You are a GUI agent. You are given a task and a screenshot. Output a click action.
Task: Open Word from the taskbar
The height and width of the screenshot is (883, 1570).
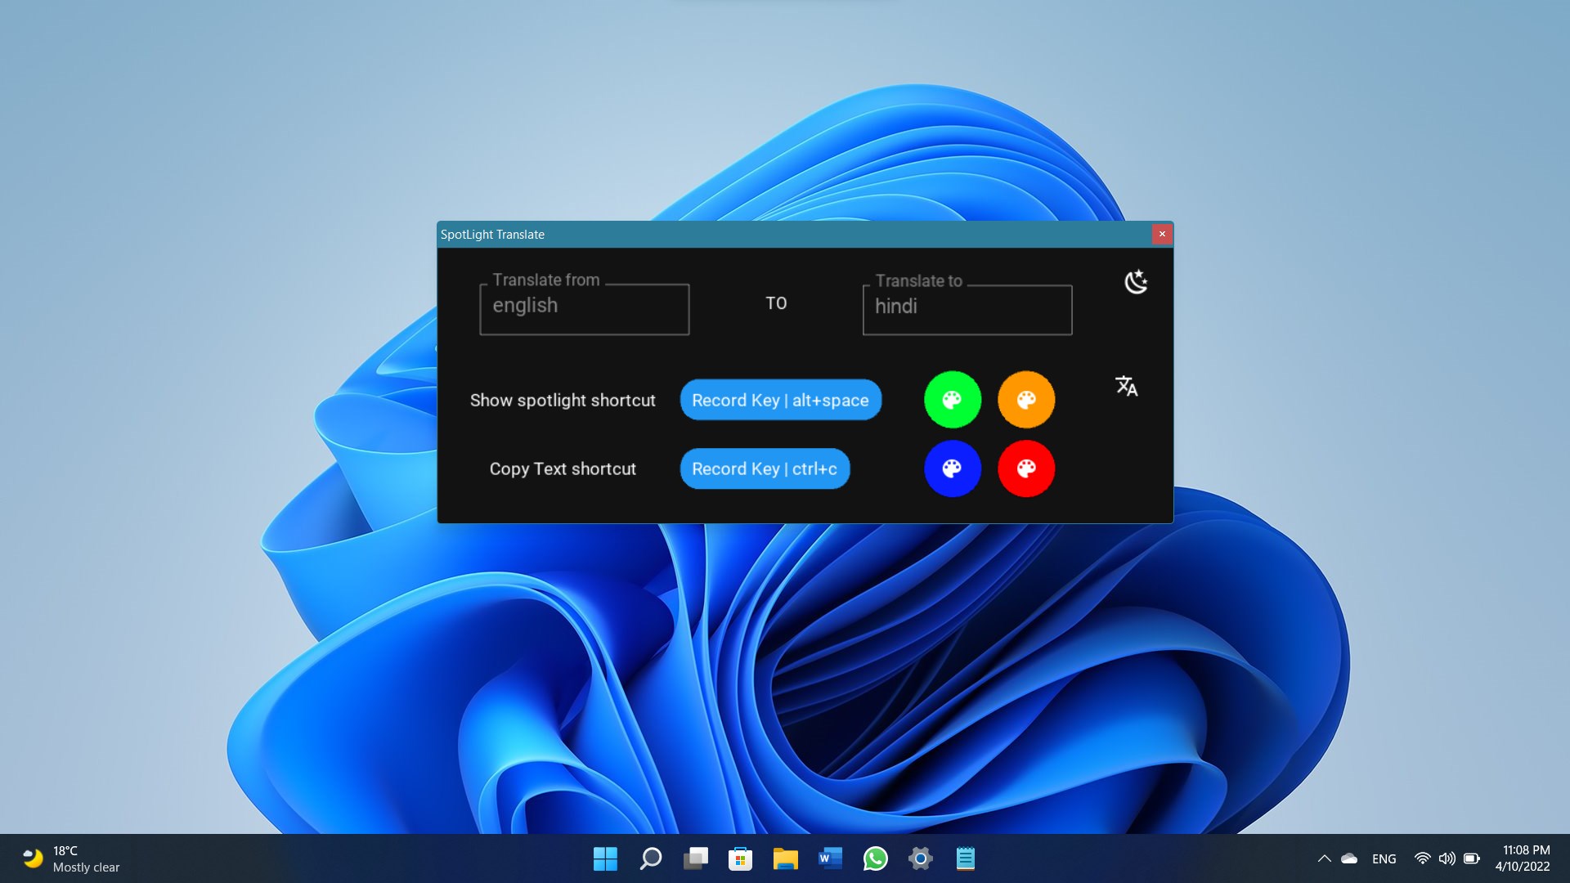click(x=830, y=858)
